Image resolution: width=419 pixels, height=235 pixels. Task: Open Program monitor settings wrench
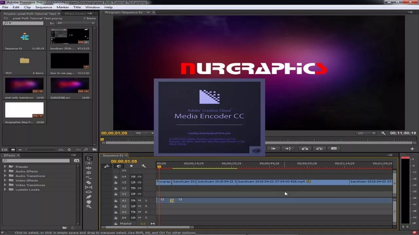(x=383, y=133)
